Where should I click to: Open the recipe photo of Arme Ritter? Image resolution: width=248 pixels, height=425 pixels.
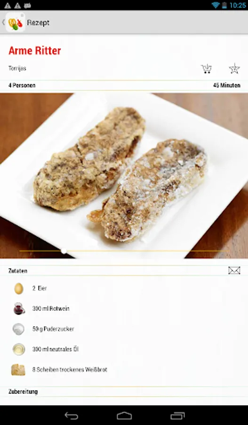pos(124,176)
